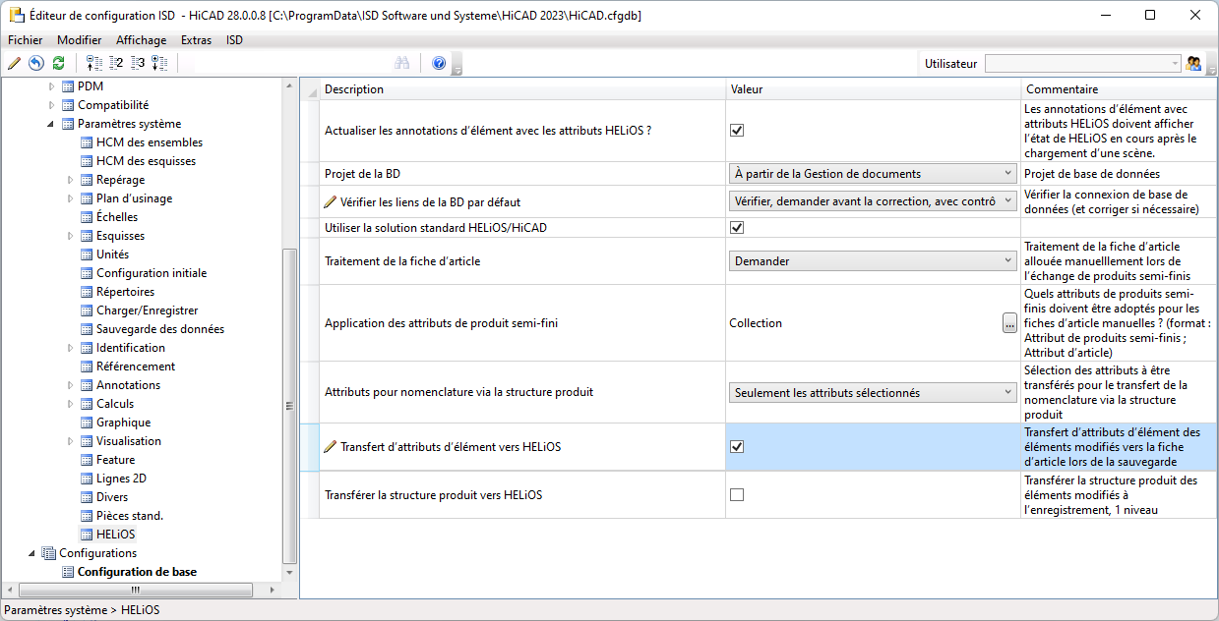Click the expand to level 3 icon
The height and width of the screenshot is (621, 1219).
[x=138, y=63]
